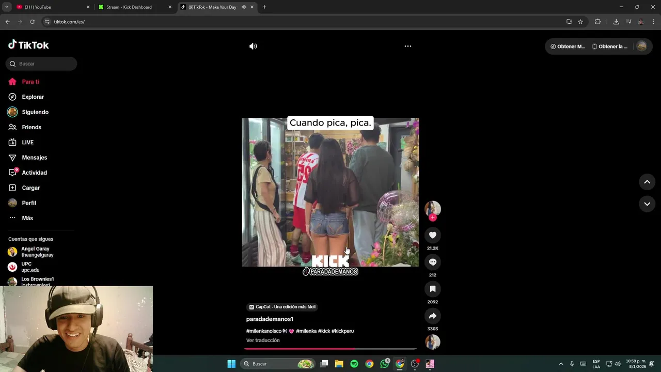Screen dimensions: 661x372
Task: Open Chrome three-dot menu
Action: (x=653, y=22)
